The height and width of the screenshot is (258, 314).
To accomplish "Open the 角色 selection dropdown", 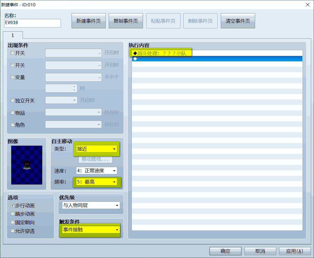I will coord(73,124).
